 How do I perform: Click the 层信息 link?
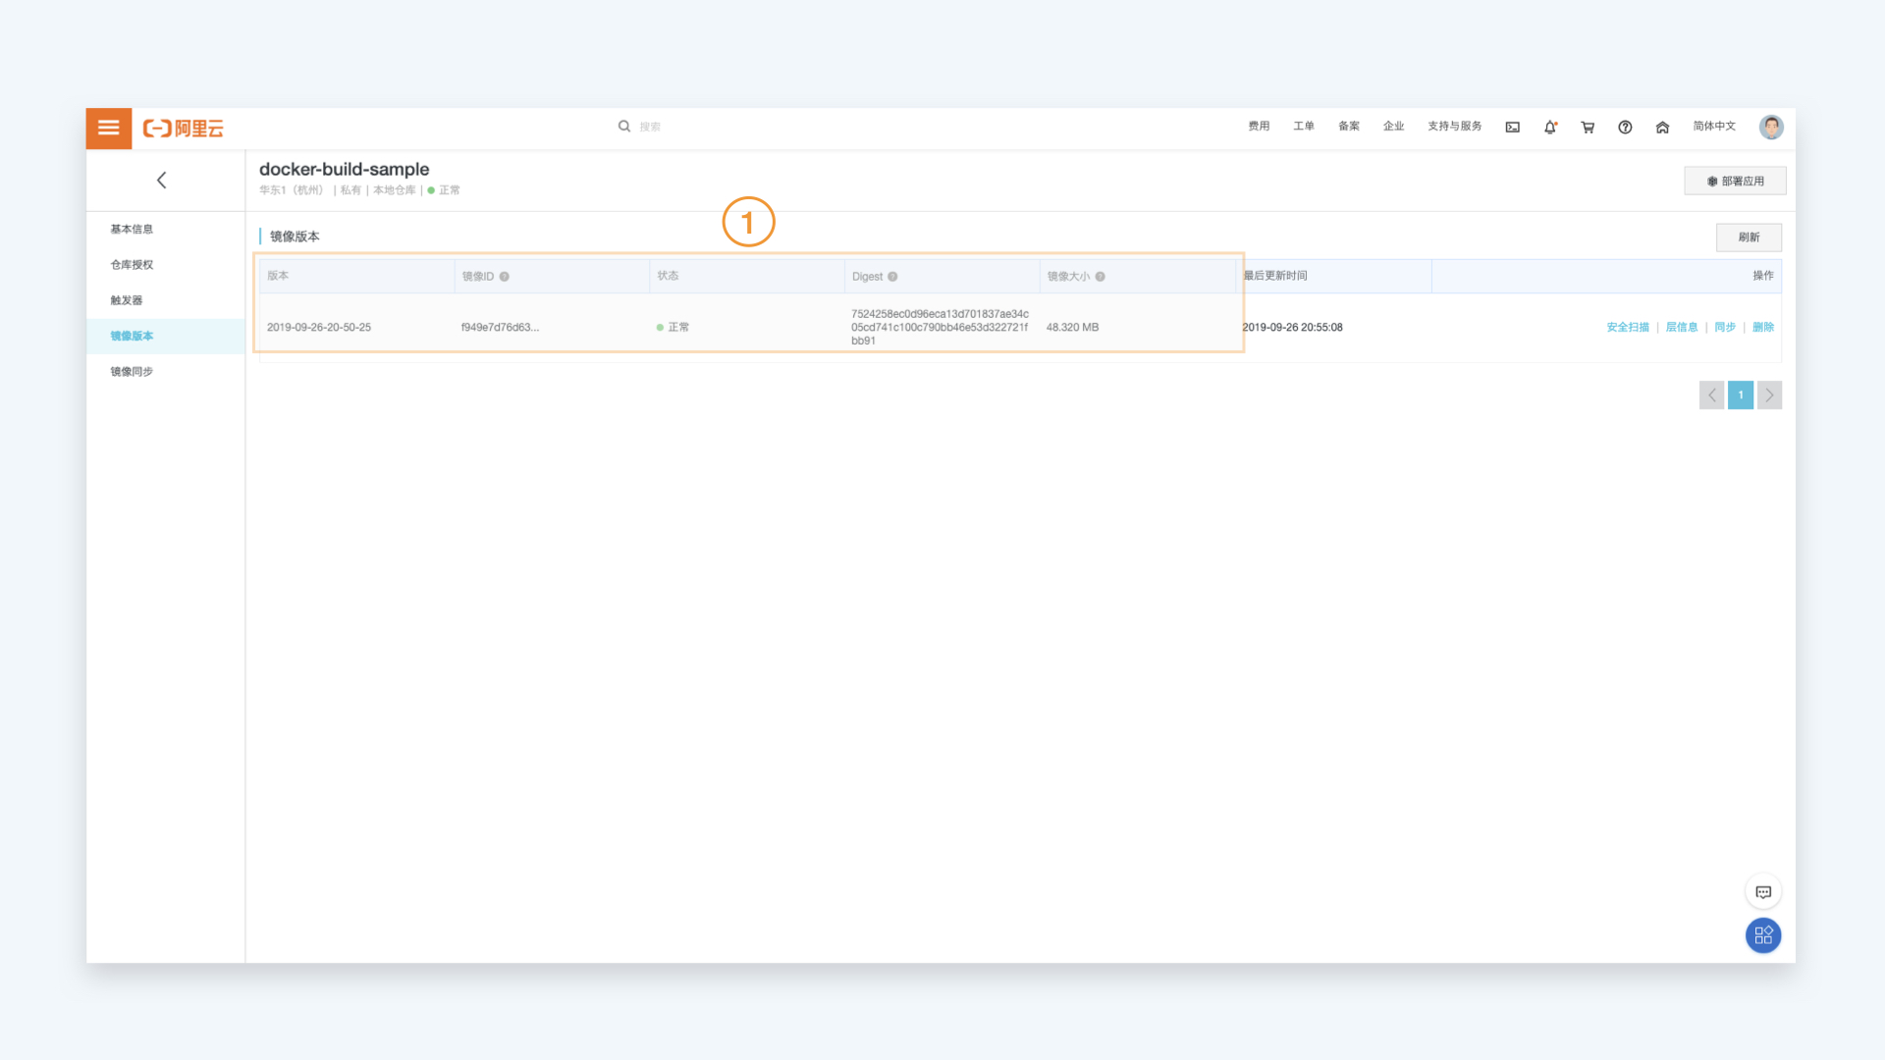click(1682, 328)
